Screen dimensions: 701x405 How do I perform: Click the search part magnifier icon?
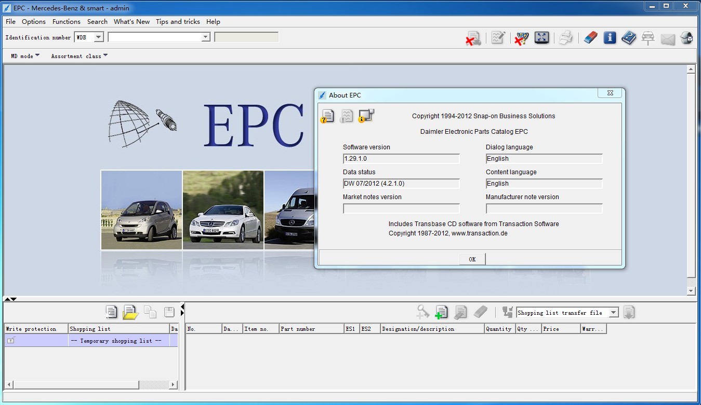(423, 312)
